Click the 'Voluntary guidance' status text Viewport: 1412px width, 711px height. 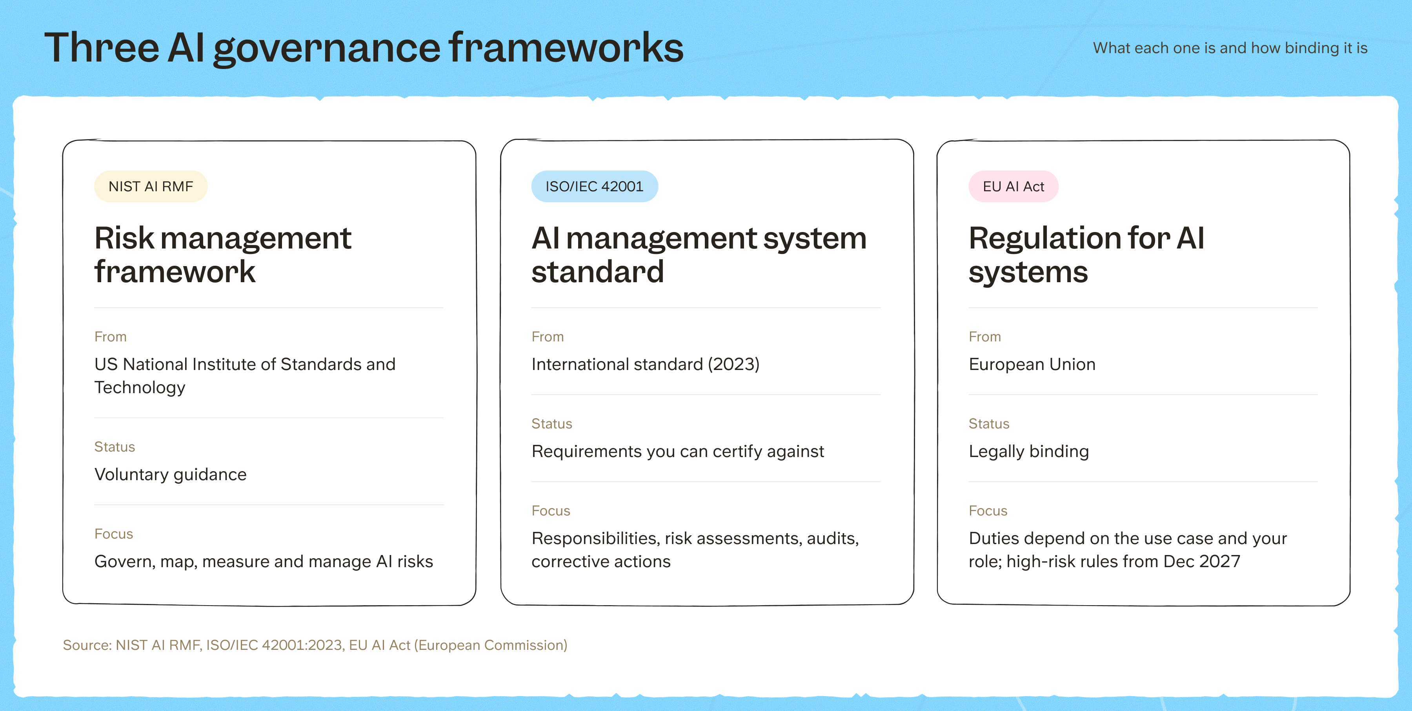(171, 474)
